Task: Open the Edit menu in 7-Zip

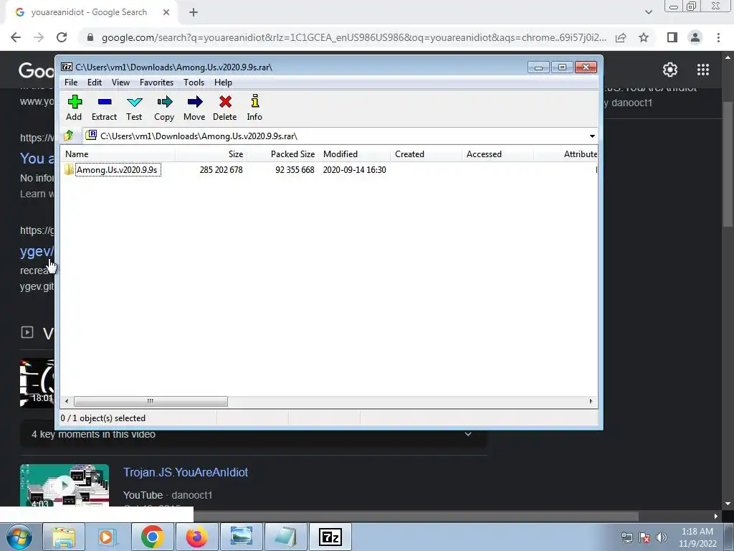Action: tap(95, 83)
